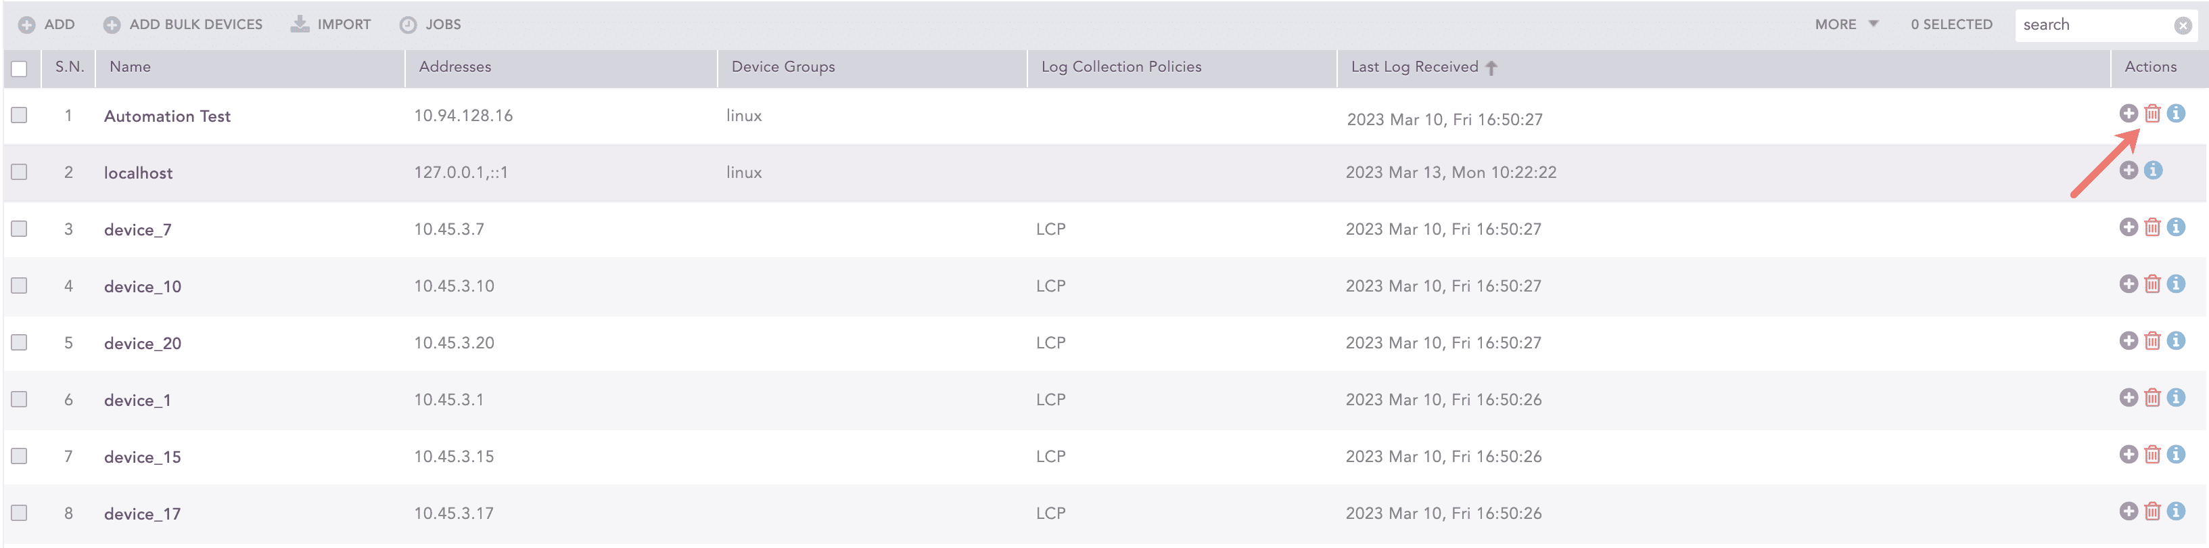Expand actions plus icon for device_15
This screenshot has width=2209, height=548.
coord(2129,454)
